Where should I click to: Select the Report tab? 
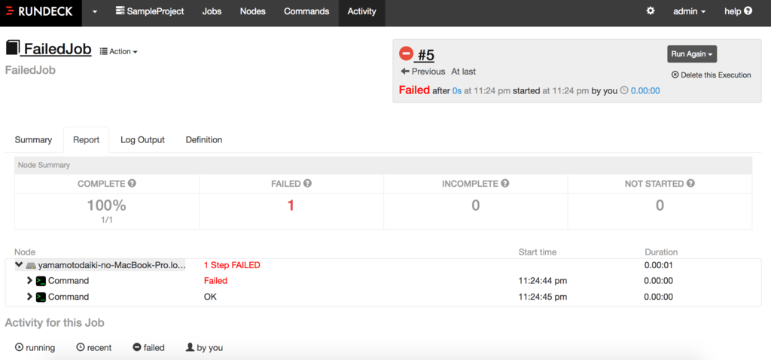87,139
